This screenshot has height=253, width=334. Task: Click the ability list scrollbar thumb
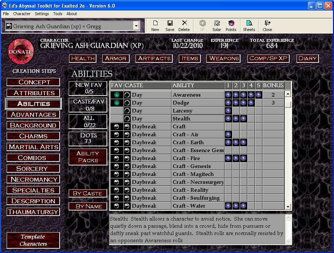tap(288, 105)
